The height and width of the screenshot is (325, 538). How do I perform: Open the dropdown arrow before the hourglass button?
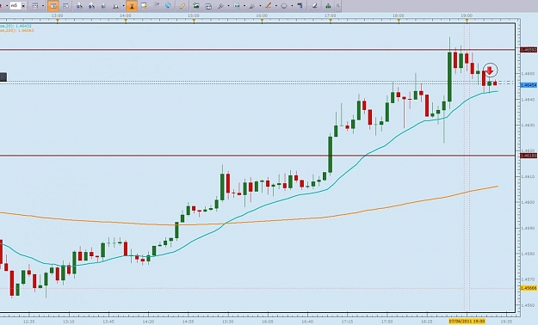123,6
